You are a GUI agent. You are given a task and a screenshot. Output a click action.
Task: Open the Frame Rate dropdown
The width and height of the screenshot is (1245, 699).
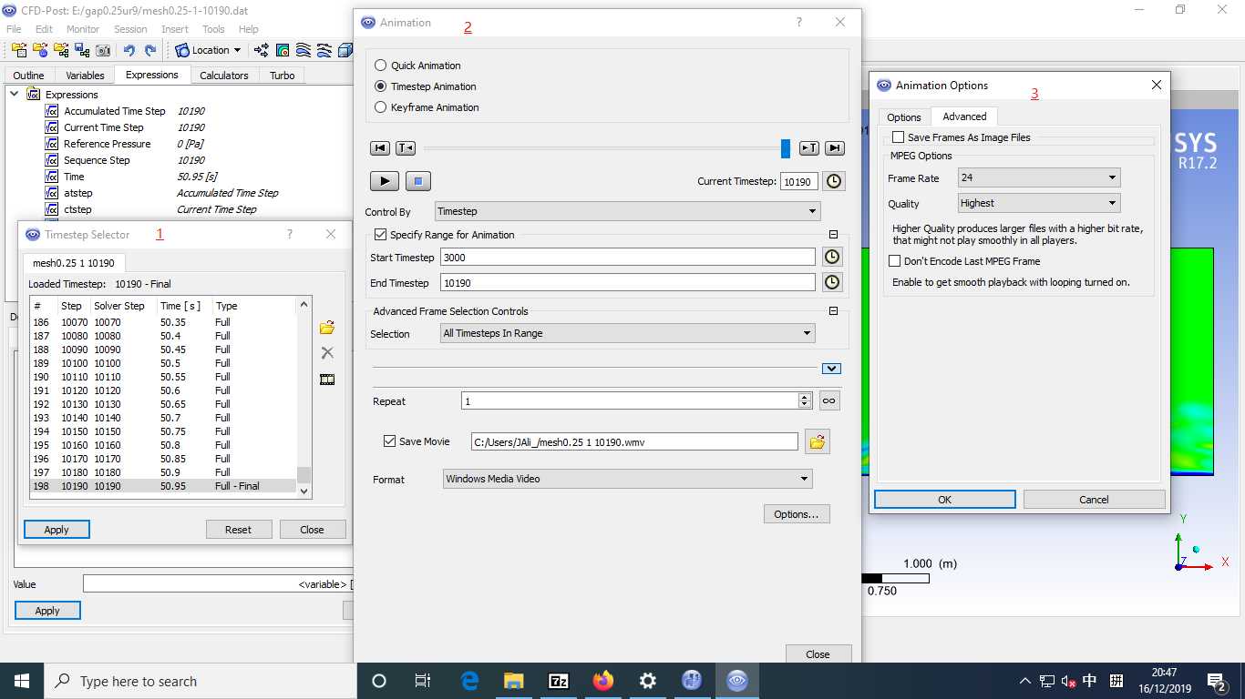pyautogui.click(x=1039, y=177)
